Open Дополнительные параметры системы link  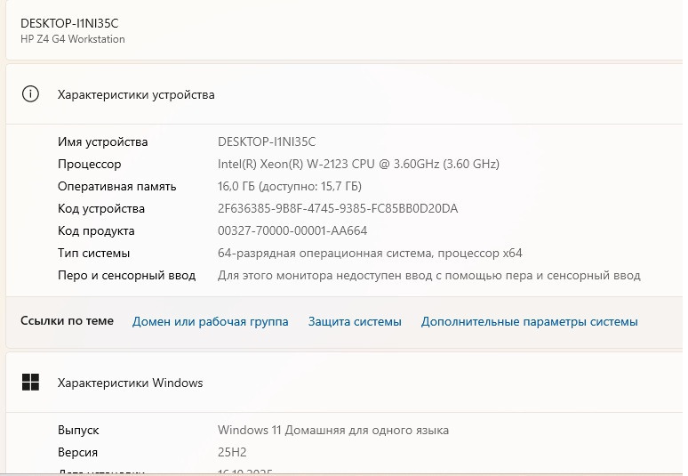click(529, 321)
